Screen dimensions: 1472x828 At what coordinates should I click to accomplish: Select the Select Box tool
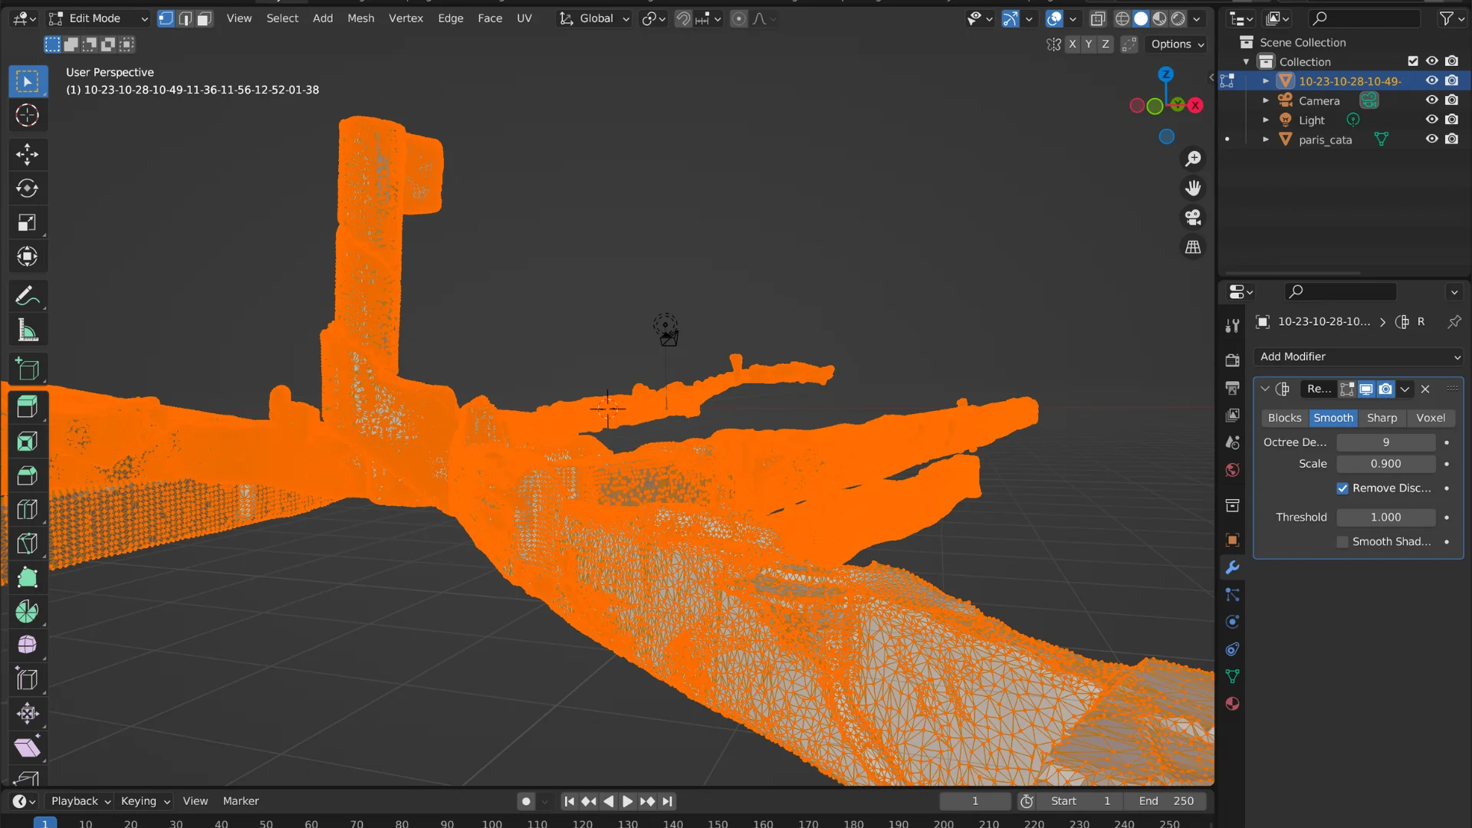(x=28, y=81)
